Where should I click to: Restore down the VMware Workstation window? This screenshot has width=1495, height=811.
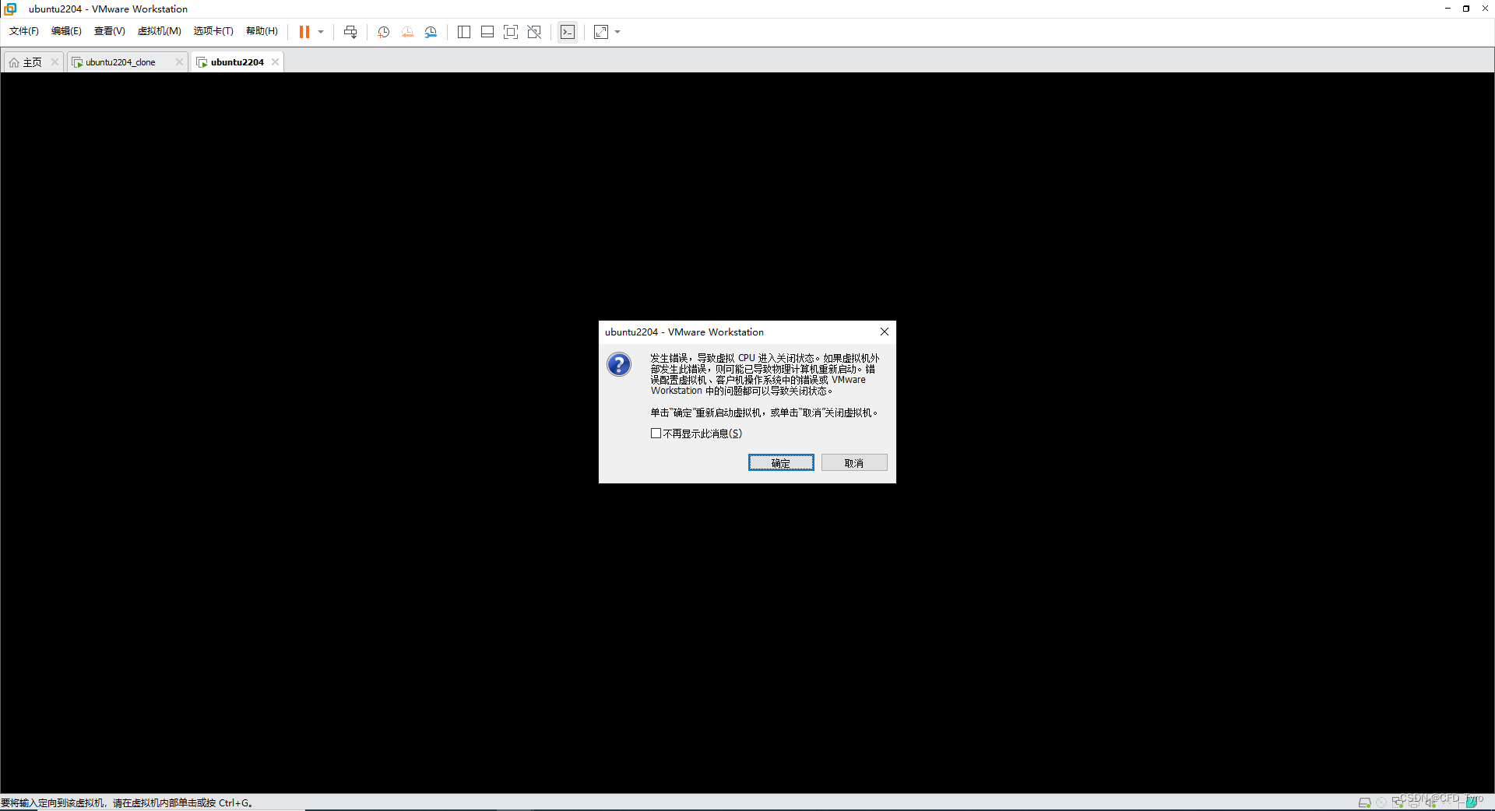coord(1466,9)
